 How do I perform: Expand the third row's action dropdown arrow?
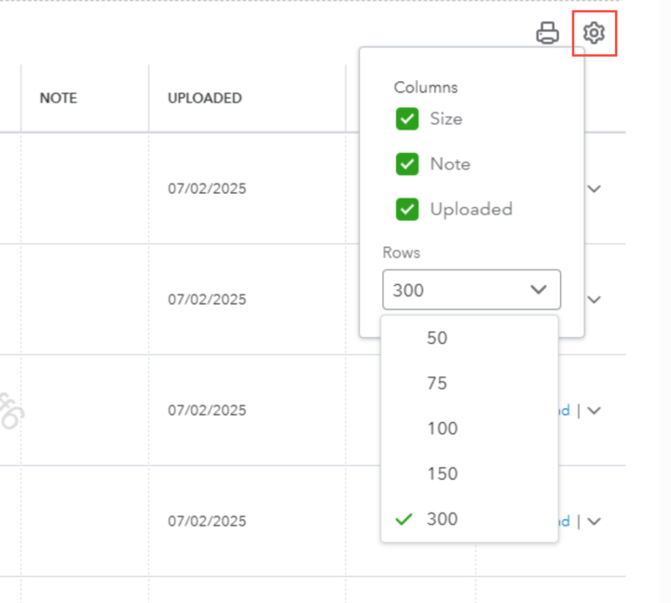595,410
